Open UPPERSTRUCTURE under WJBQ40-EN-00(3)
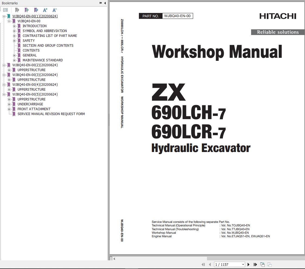The width and height of the screenshot is (305, 269). point(31,80)
